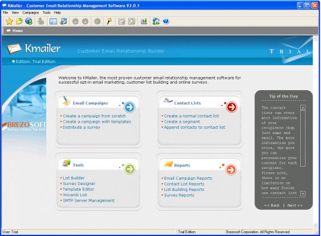Click the list view toolbar icon

coord(53,21)
